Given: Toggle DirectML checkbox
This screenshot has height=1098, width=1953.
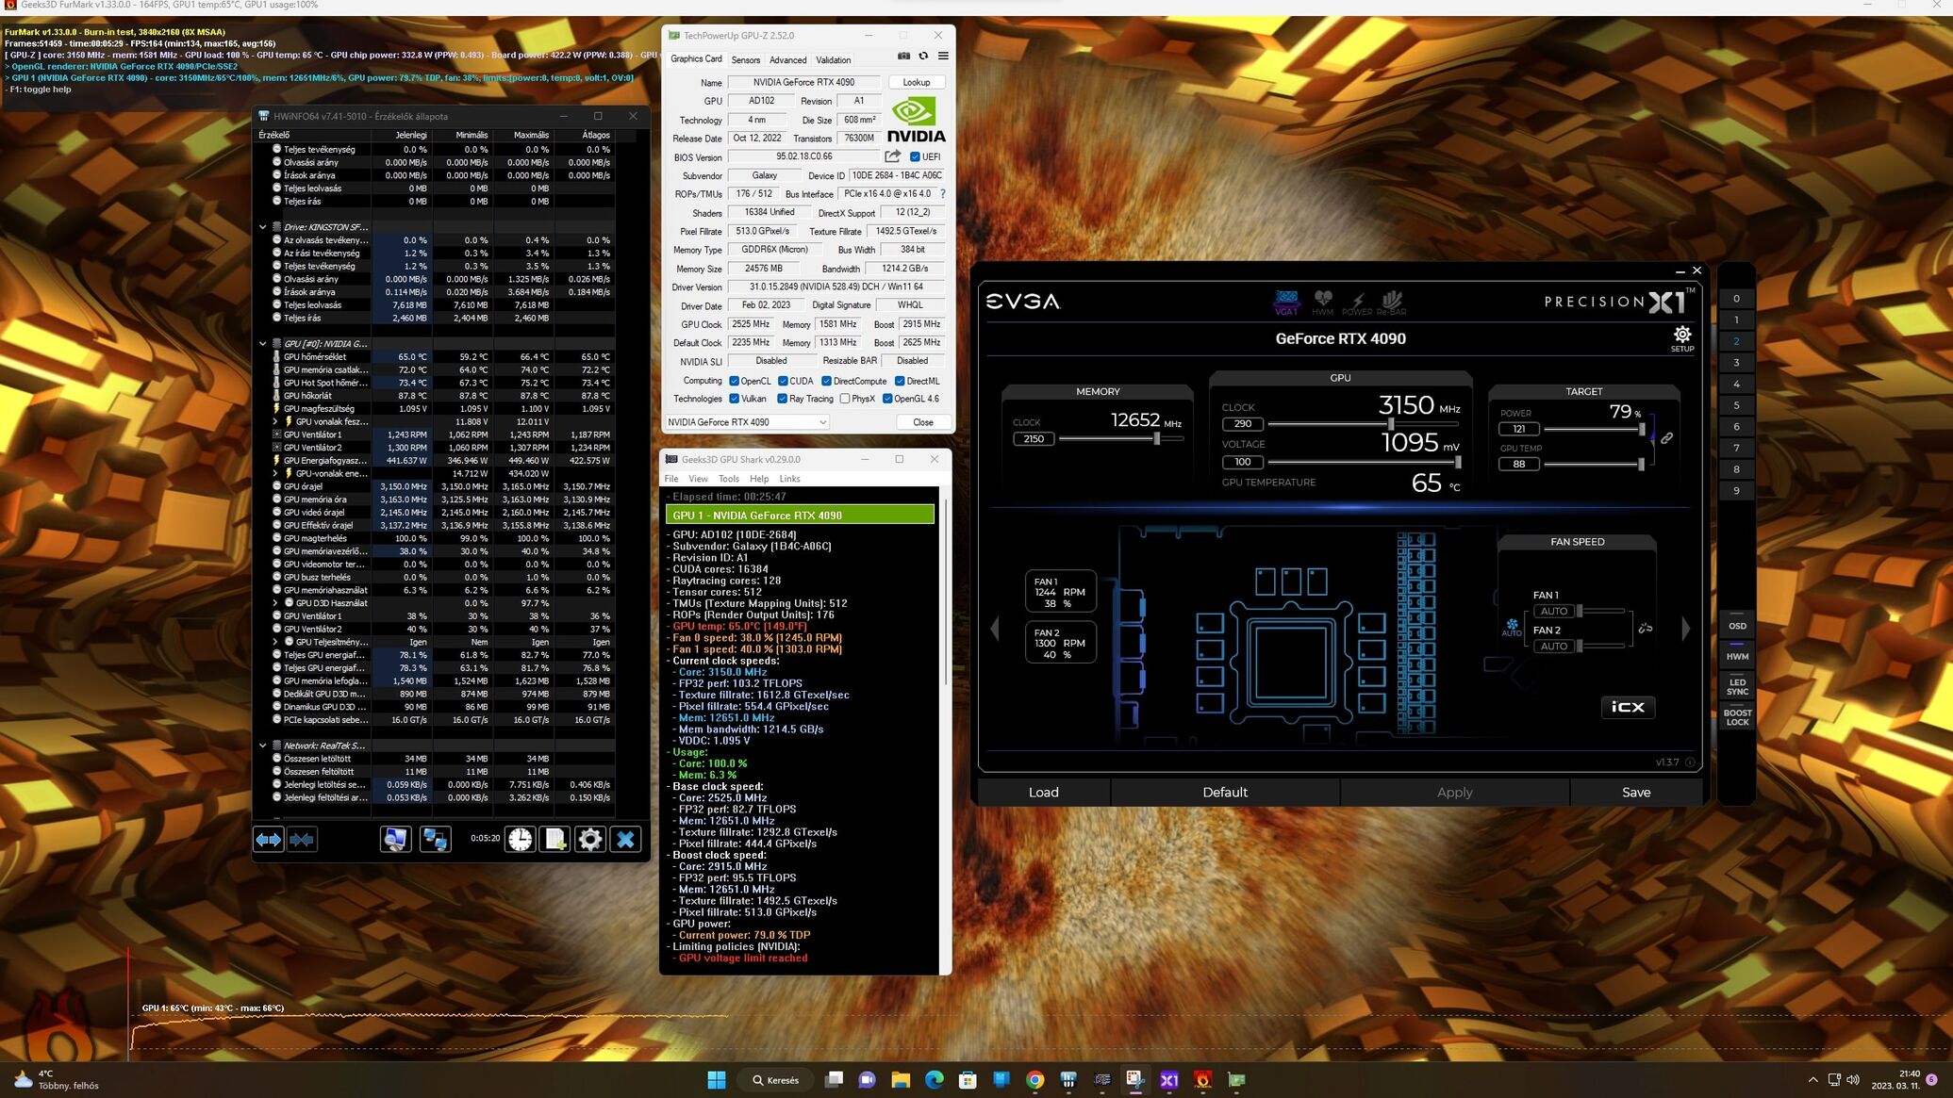Looking at the screenshot, I should pos(900,381).
